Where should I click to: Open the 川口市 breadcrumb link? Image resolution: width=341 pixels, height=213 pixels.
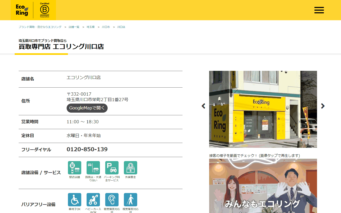[x=106, y=27]
